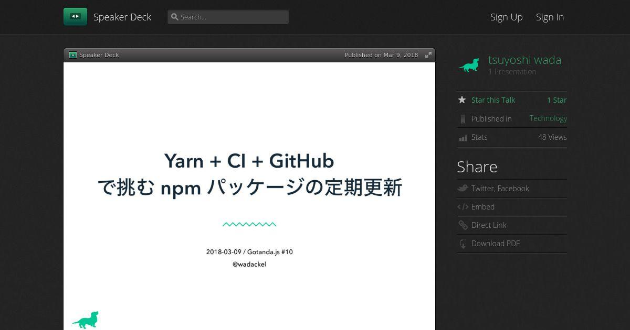Viewport: 630px width, 330px height.
Task: Click the slide title 'Yarn + CI + GitHub'
Action: pyautogui.click(x=249, y=161)
